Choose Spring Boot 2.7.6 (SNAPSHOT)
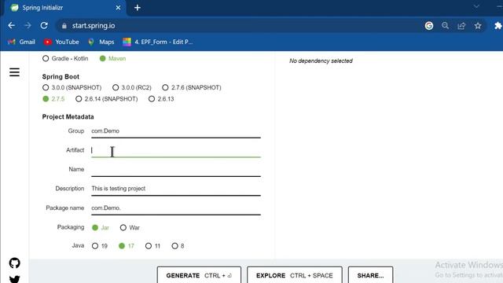The height and width of the screenshot is (283, 503). 192,87
